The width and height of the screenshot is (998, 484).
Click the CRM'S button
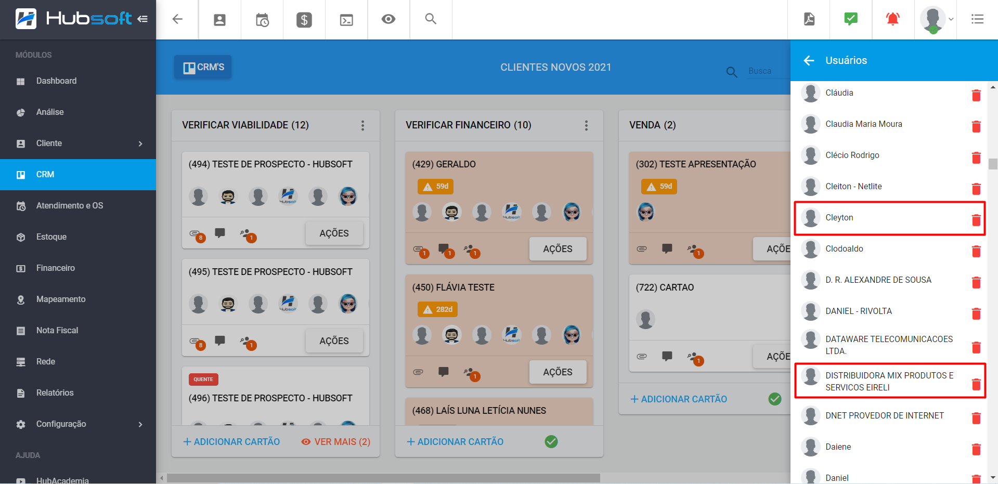[x=203, y=67]
